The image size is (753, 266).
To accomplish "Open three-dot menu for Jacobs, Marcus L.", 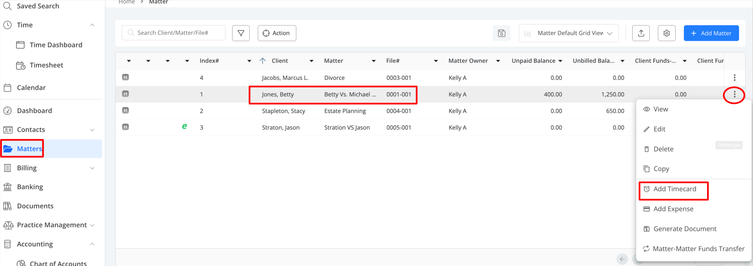I will point(734,77).
